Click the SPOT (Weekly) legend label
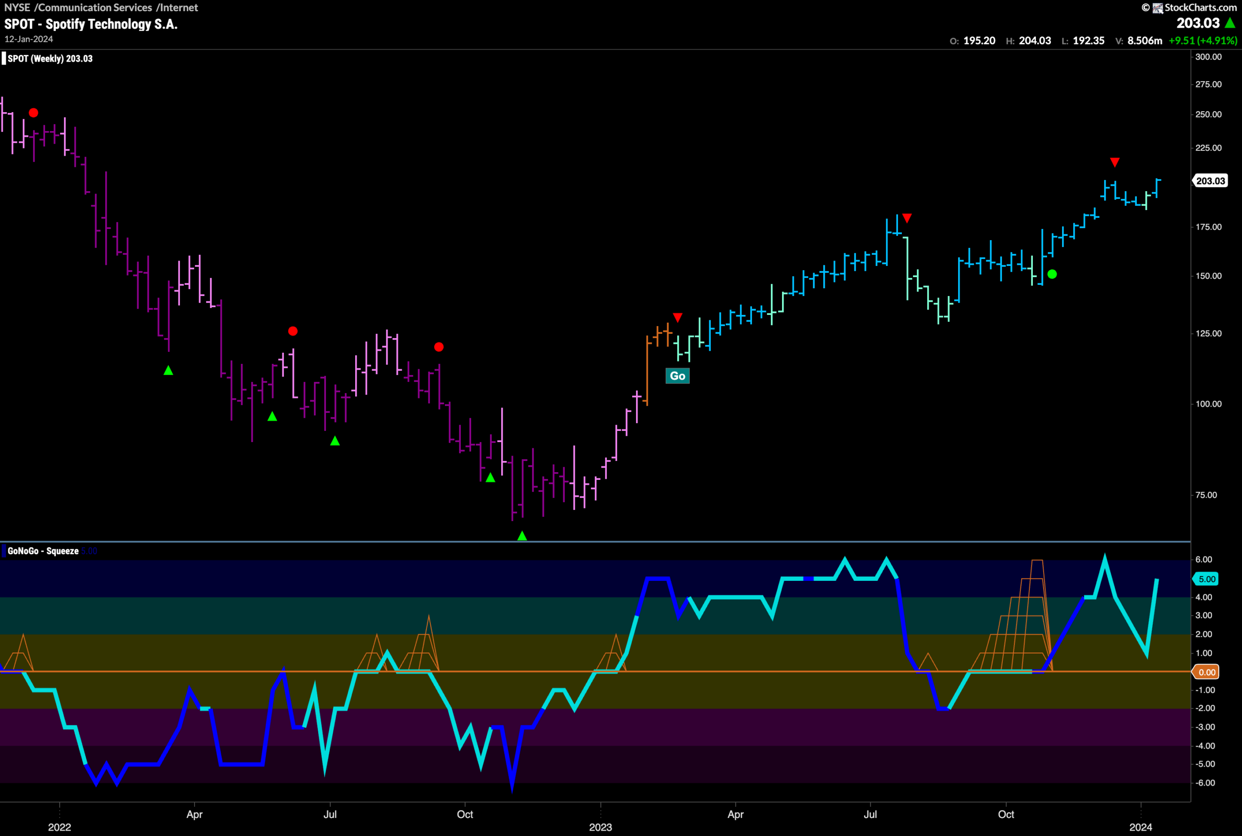This screenshot has height=836, width=1242. tap(50, 59)
